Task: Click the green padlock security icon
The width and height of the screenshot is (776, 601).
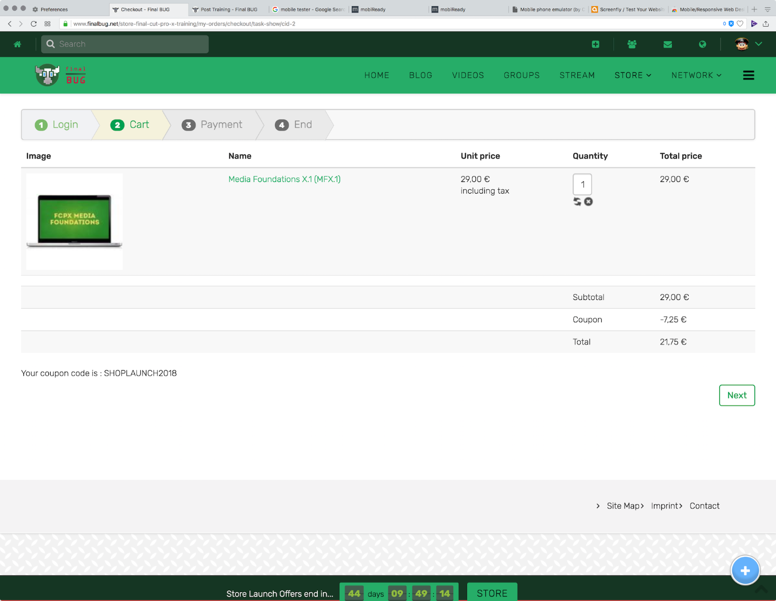Action: (66, 24)
